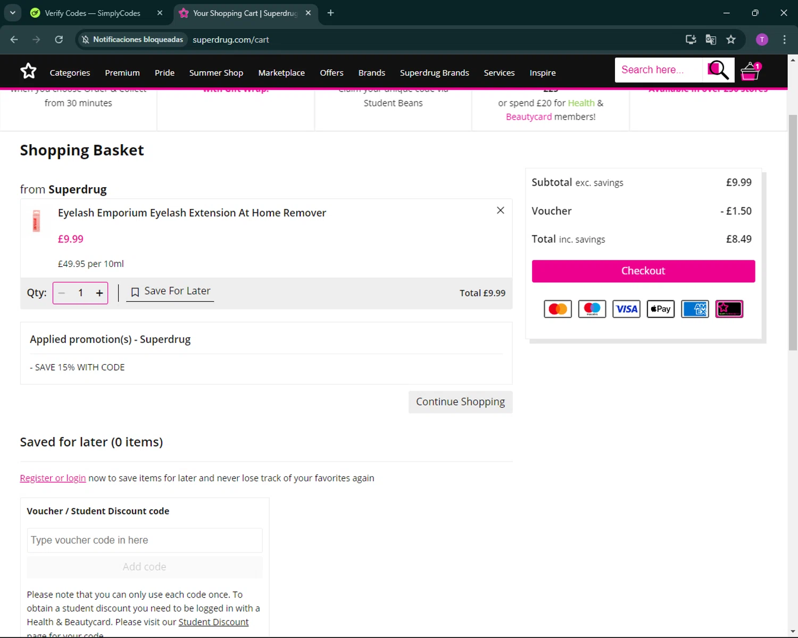Click the Maestro payment icon

pyautogui.click(x=592, y=309)
